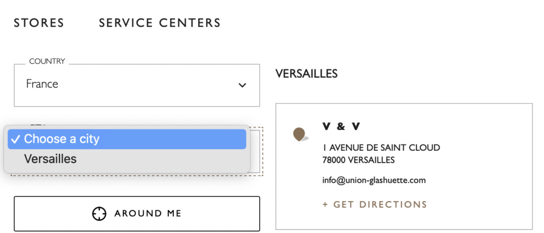Image resolution: width=544 pixels, height=233 pixels.
Task: Click the 78000 Versailles postal code line
Action: click(x=359, y=160)
